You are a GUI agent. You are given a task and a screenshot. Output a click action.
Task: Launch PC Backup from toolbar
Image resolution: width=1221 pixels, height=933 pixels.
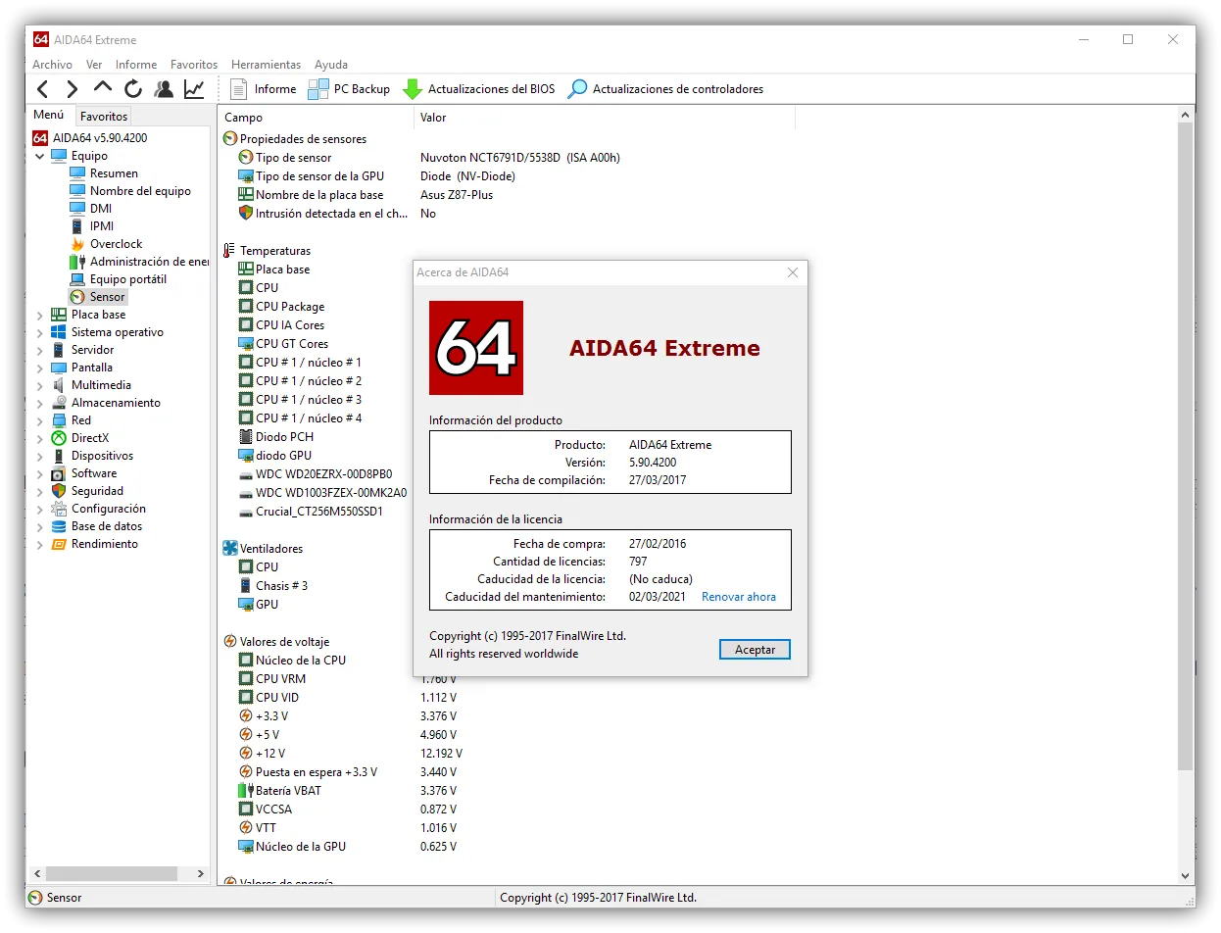[349, 89]
